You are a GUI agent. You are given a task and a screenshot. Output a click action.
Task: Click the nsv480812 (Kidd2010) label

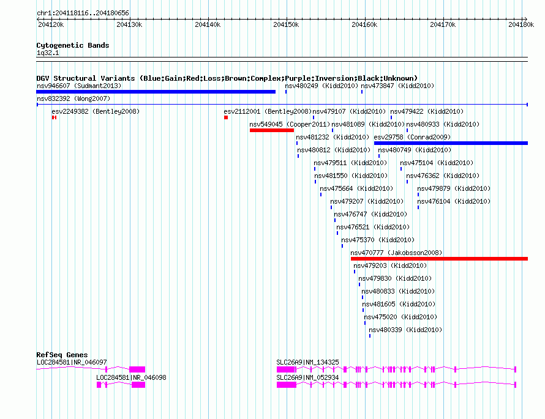[334, 150]
